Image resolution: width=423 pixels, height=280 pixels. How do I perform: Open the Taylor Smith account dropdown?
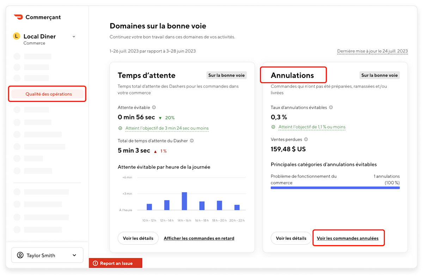(x=47, y=255)
